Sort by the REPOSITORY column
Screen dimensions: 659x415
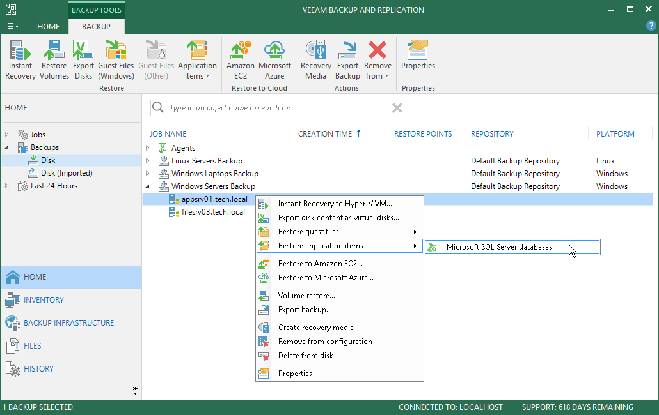point(492,133)
